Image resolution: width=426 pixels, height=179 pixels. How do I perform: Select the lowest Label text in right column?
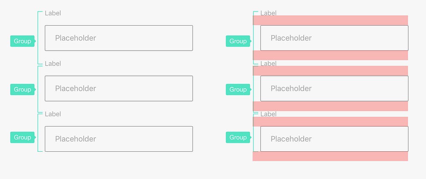pyautogui.click(x=268, y=114)
